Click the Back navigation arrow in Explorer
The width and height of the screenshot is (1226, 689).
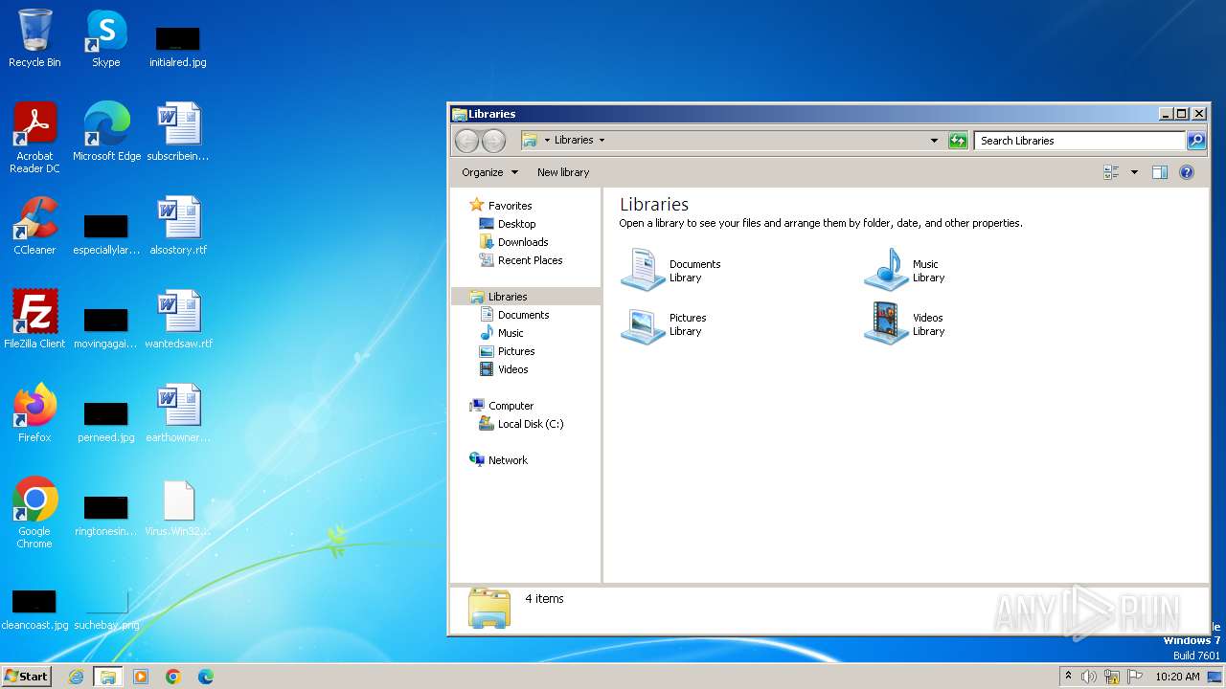coord(466,141)
